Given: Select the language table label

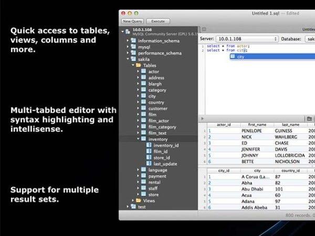Looking at the screenshot, I should click(x=157, y=170).
